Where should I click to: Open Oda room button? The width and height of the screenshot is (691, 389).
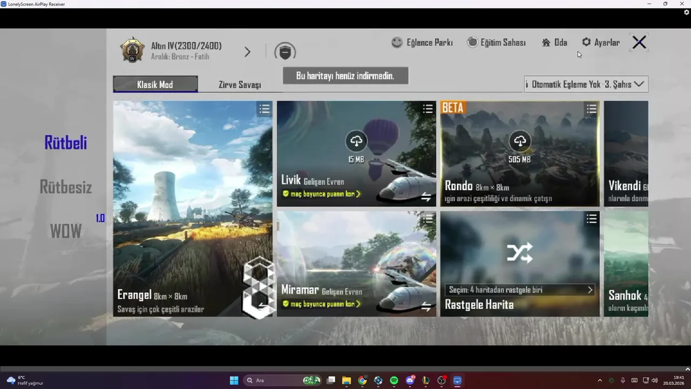point(554,42)
